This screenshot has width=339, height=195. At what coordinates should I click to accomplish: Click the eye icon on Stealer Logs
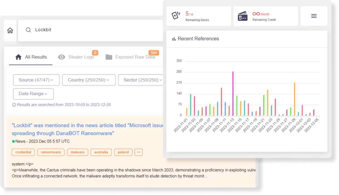pyautogui.click(x=61, y=57)
